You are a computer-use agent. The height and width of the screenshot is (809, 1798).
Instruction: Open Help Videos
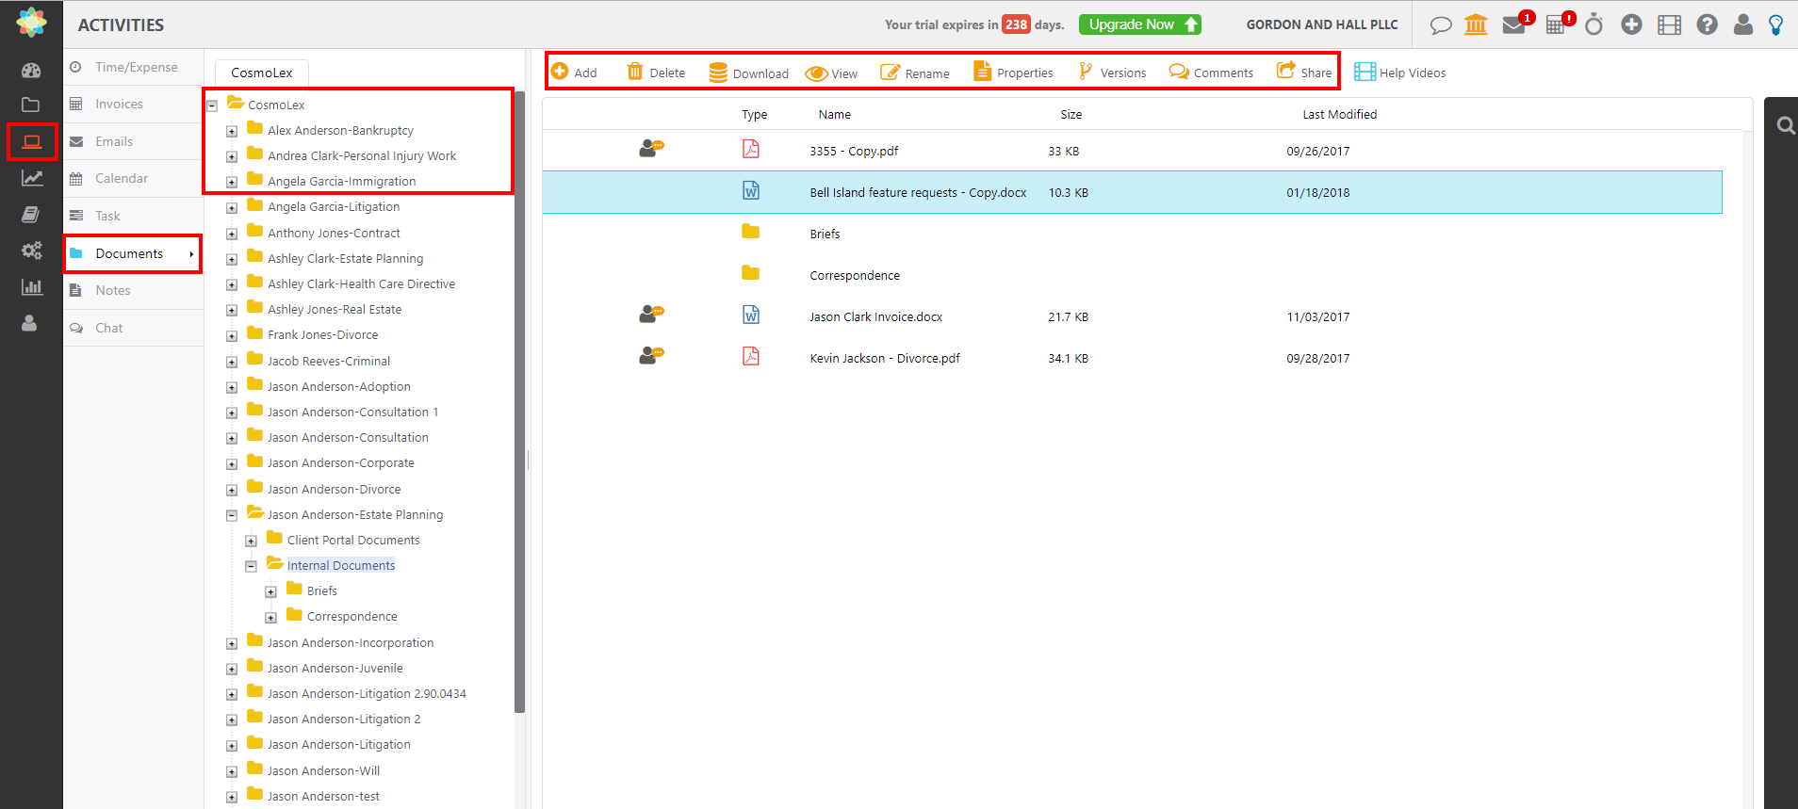pyautogui.click(x=1399, y=73)
